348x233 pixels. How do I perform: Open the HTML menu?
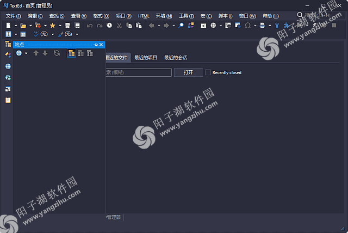click(144, 16)
